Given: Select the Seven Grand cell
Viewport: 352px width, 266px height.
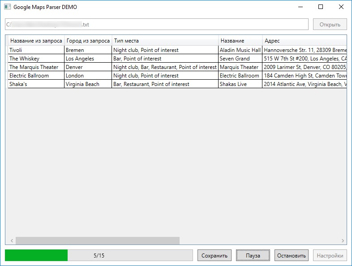Looking at the screenshot, I should coord(240,58).
